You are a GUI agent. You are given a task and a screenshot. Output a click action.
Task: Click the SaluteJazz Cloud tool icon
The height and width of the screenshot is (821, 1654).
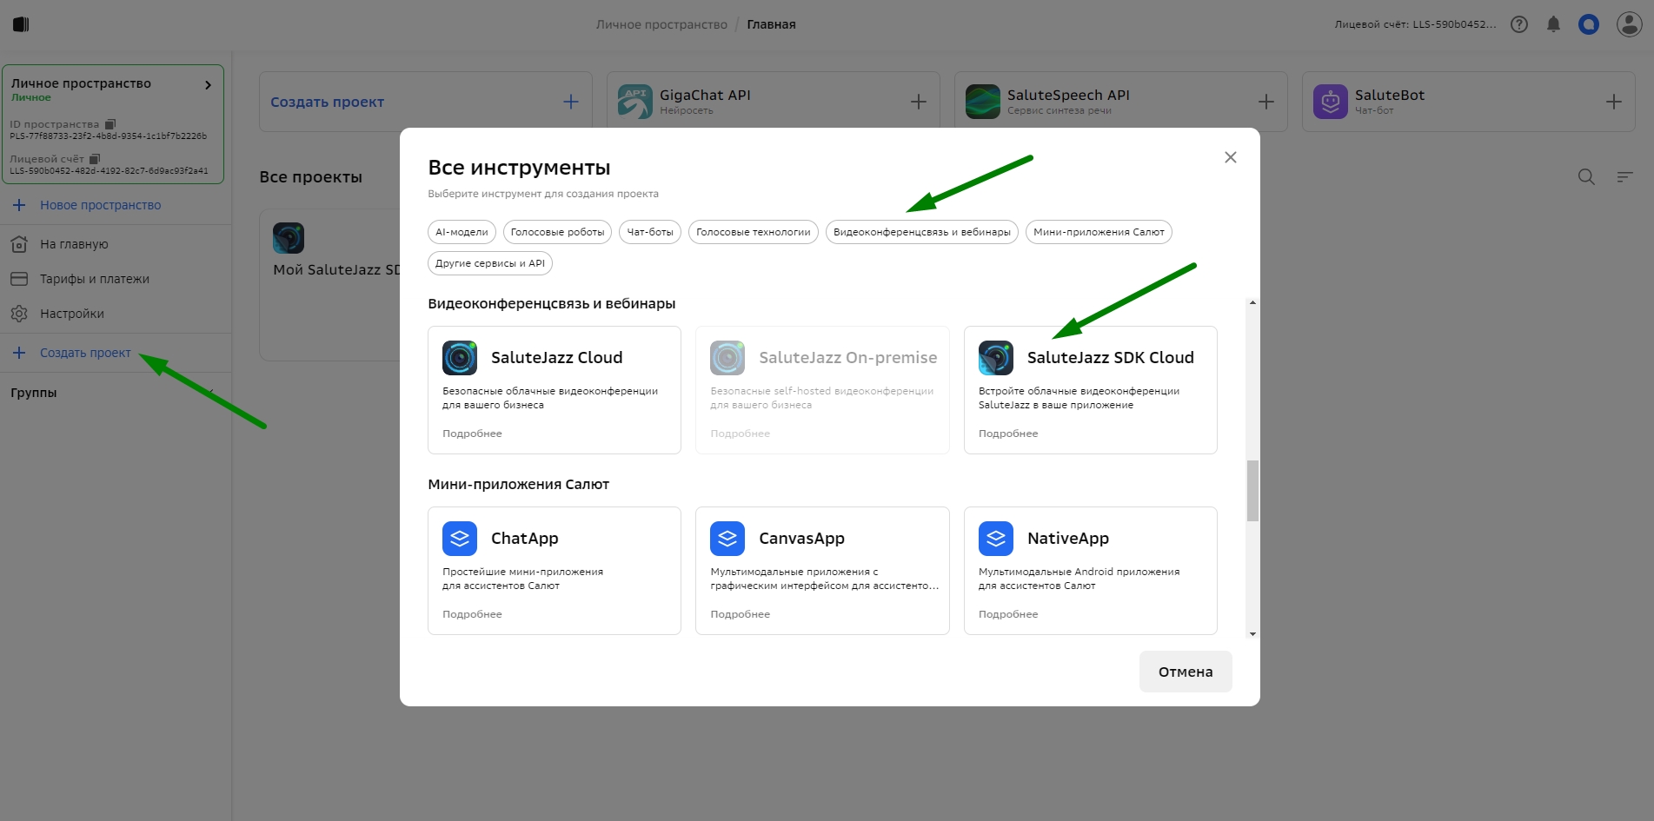[x=460, y=357]
